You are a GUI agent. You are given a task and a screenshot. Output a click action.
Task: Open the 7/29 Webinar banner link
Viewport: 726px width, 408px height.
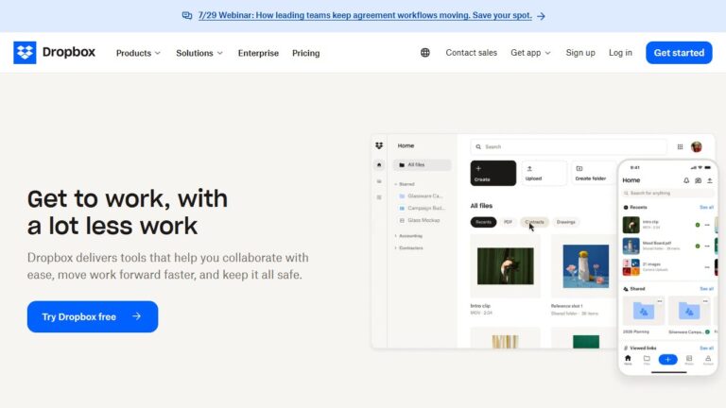(x=365, y=15)
